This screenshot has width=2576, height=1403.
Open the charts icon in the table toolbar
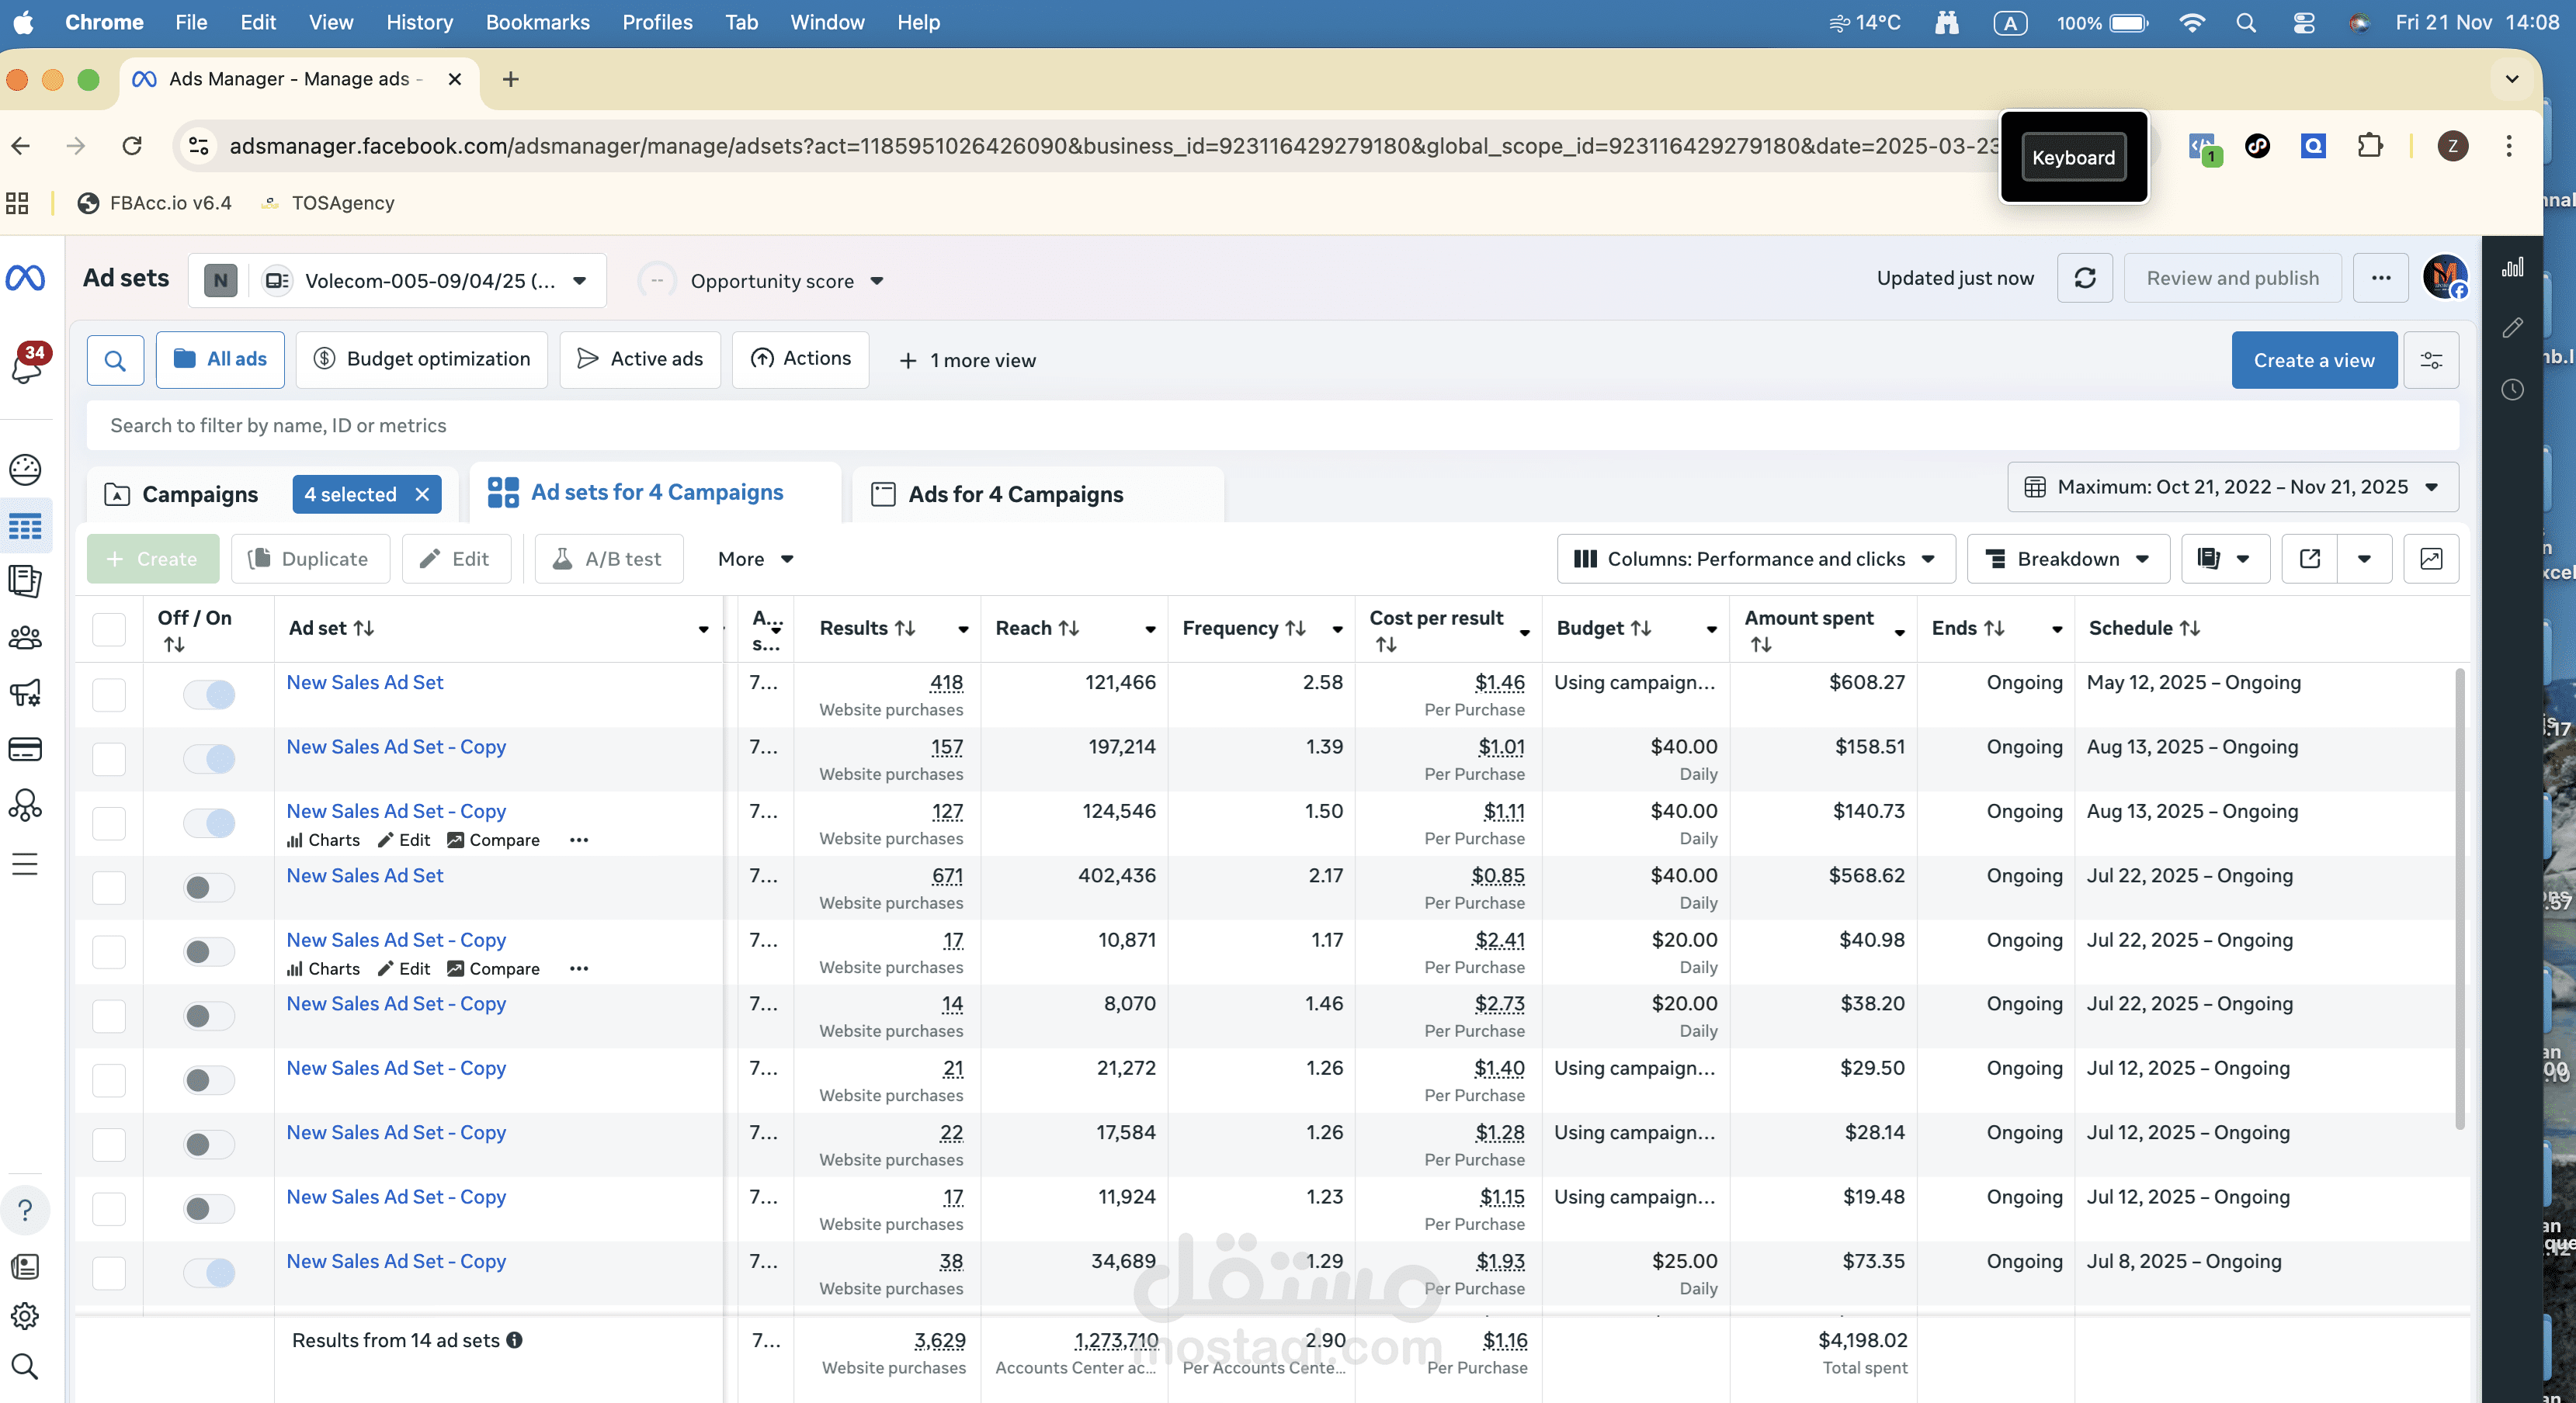click(x=2430, y=559)
